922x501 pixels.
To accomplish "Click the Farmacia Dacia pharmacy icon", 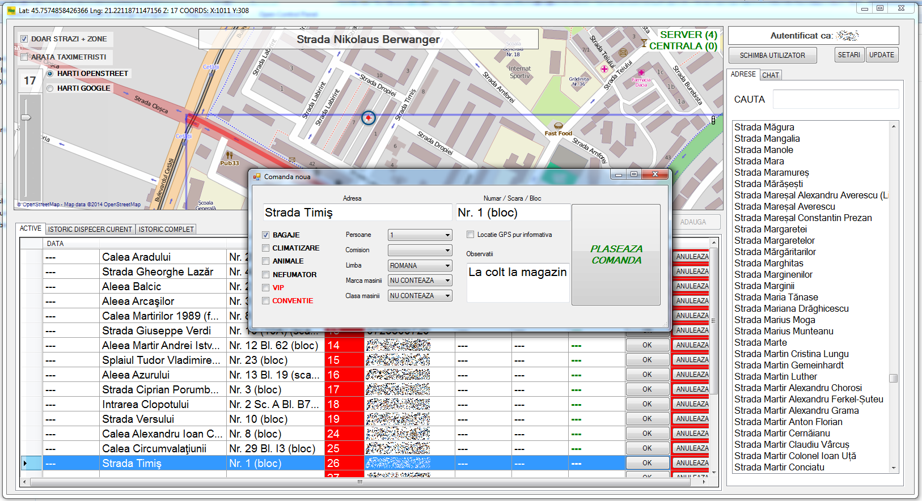I will point(641,73).
